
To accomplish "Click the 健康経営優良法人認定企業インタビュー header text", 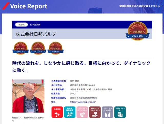I will click(x=140, y=6).
